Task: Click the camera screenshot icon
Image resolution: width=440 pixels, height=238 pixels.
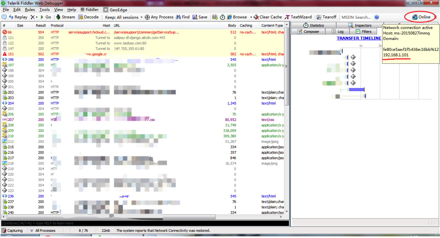Action: pos(215,17)
